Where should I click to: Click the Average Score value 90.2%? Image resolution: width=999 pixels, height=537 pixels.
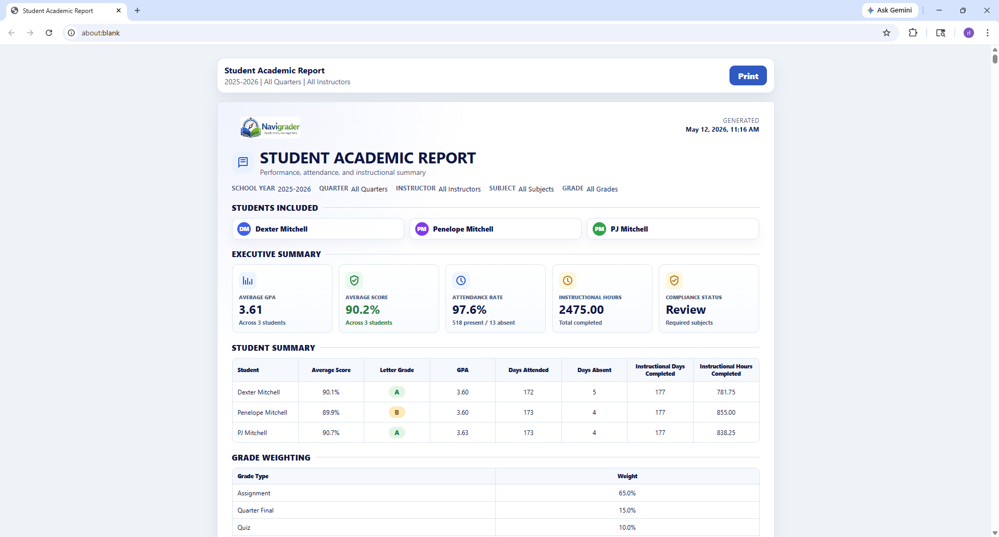[363, 310]
